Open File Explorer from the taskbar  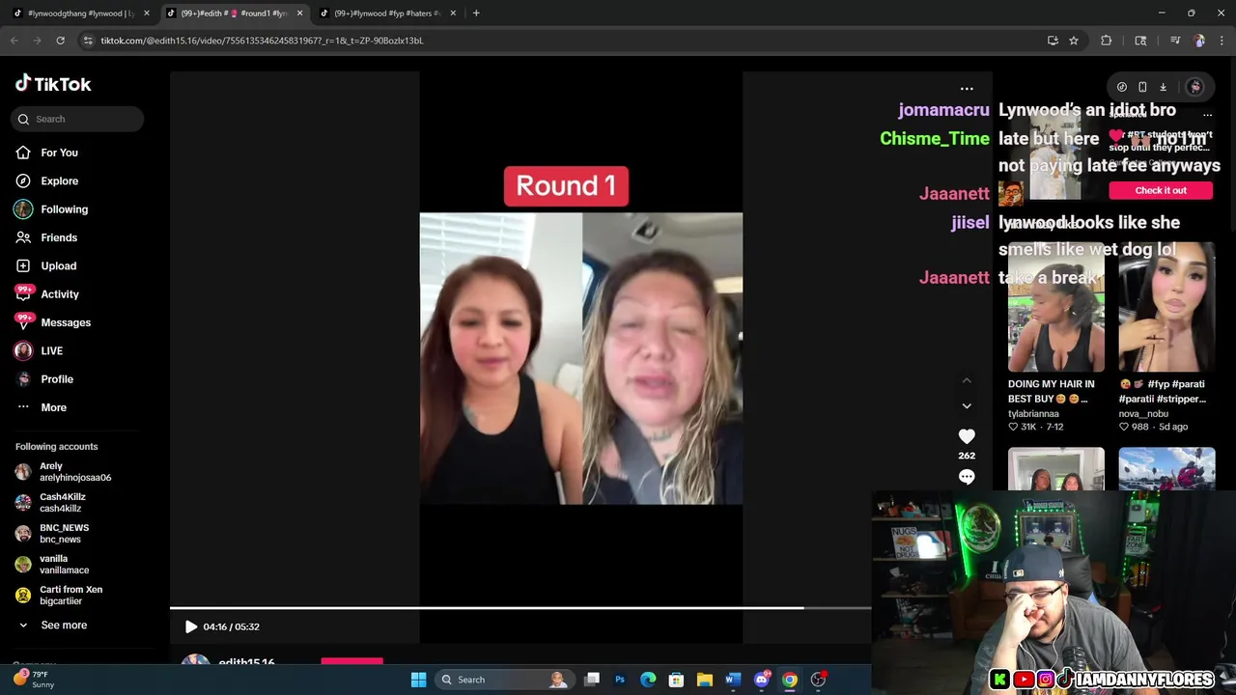[x=705, y=680]
